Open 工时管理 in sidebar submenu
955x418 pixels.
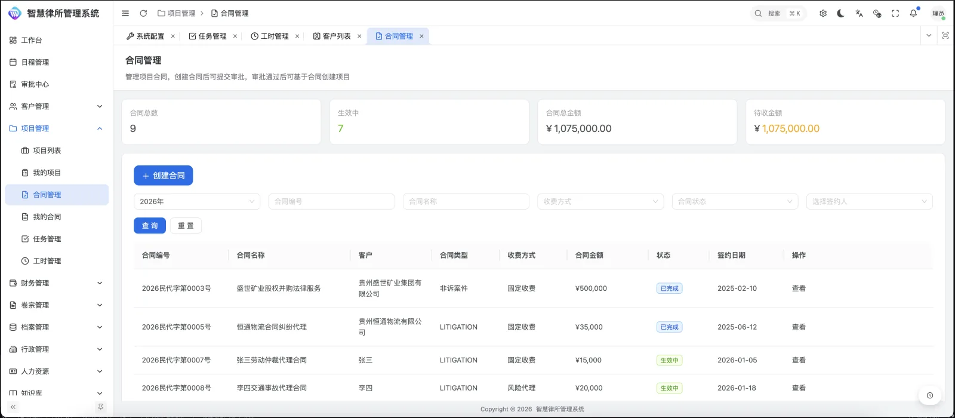(57, 261)
